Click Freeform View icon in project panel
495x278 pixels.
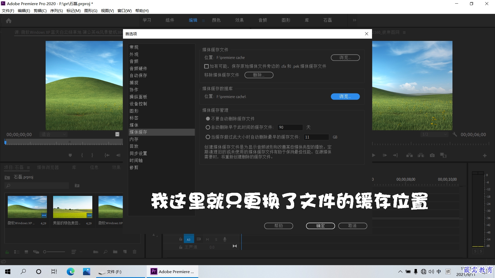36,252
